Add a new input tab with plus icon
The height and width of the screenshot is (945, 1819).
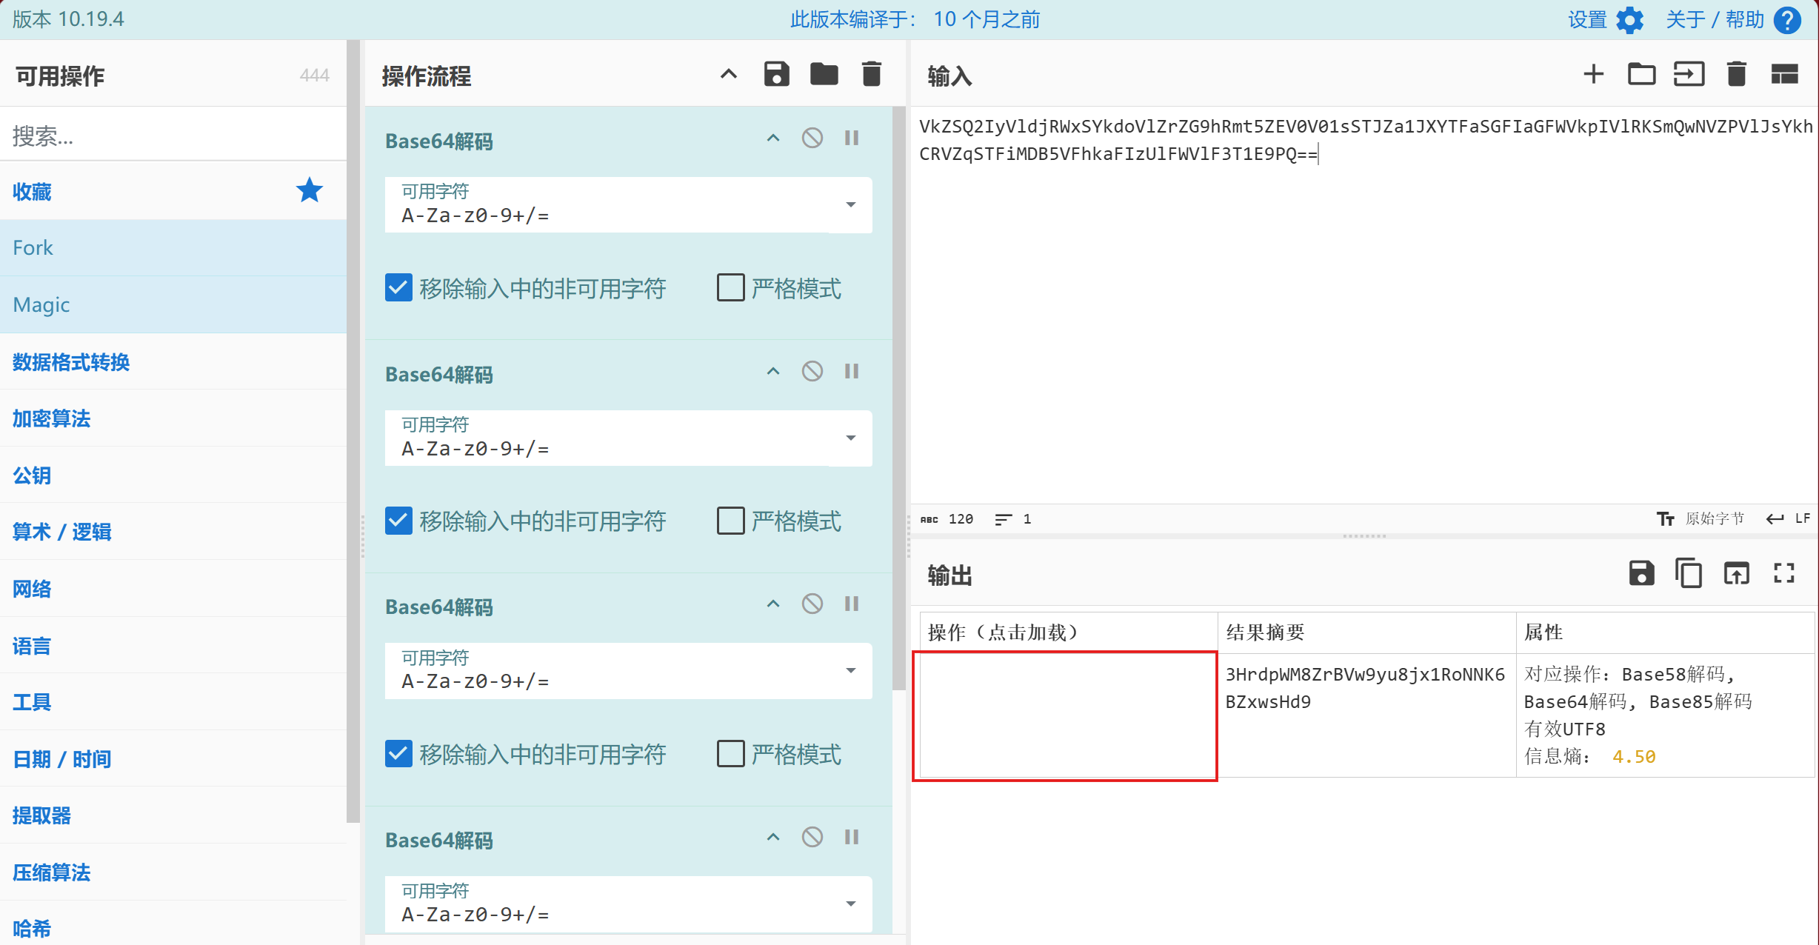(1593, 75)
